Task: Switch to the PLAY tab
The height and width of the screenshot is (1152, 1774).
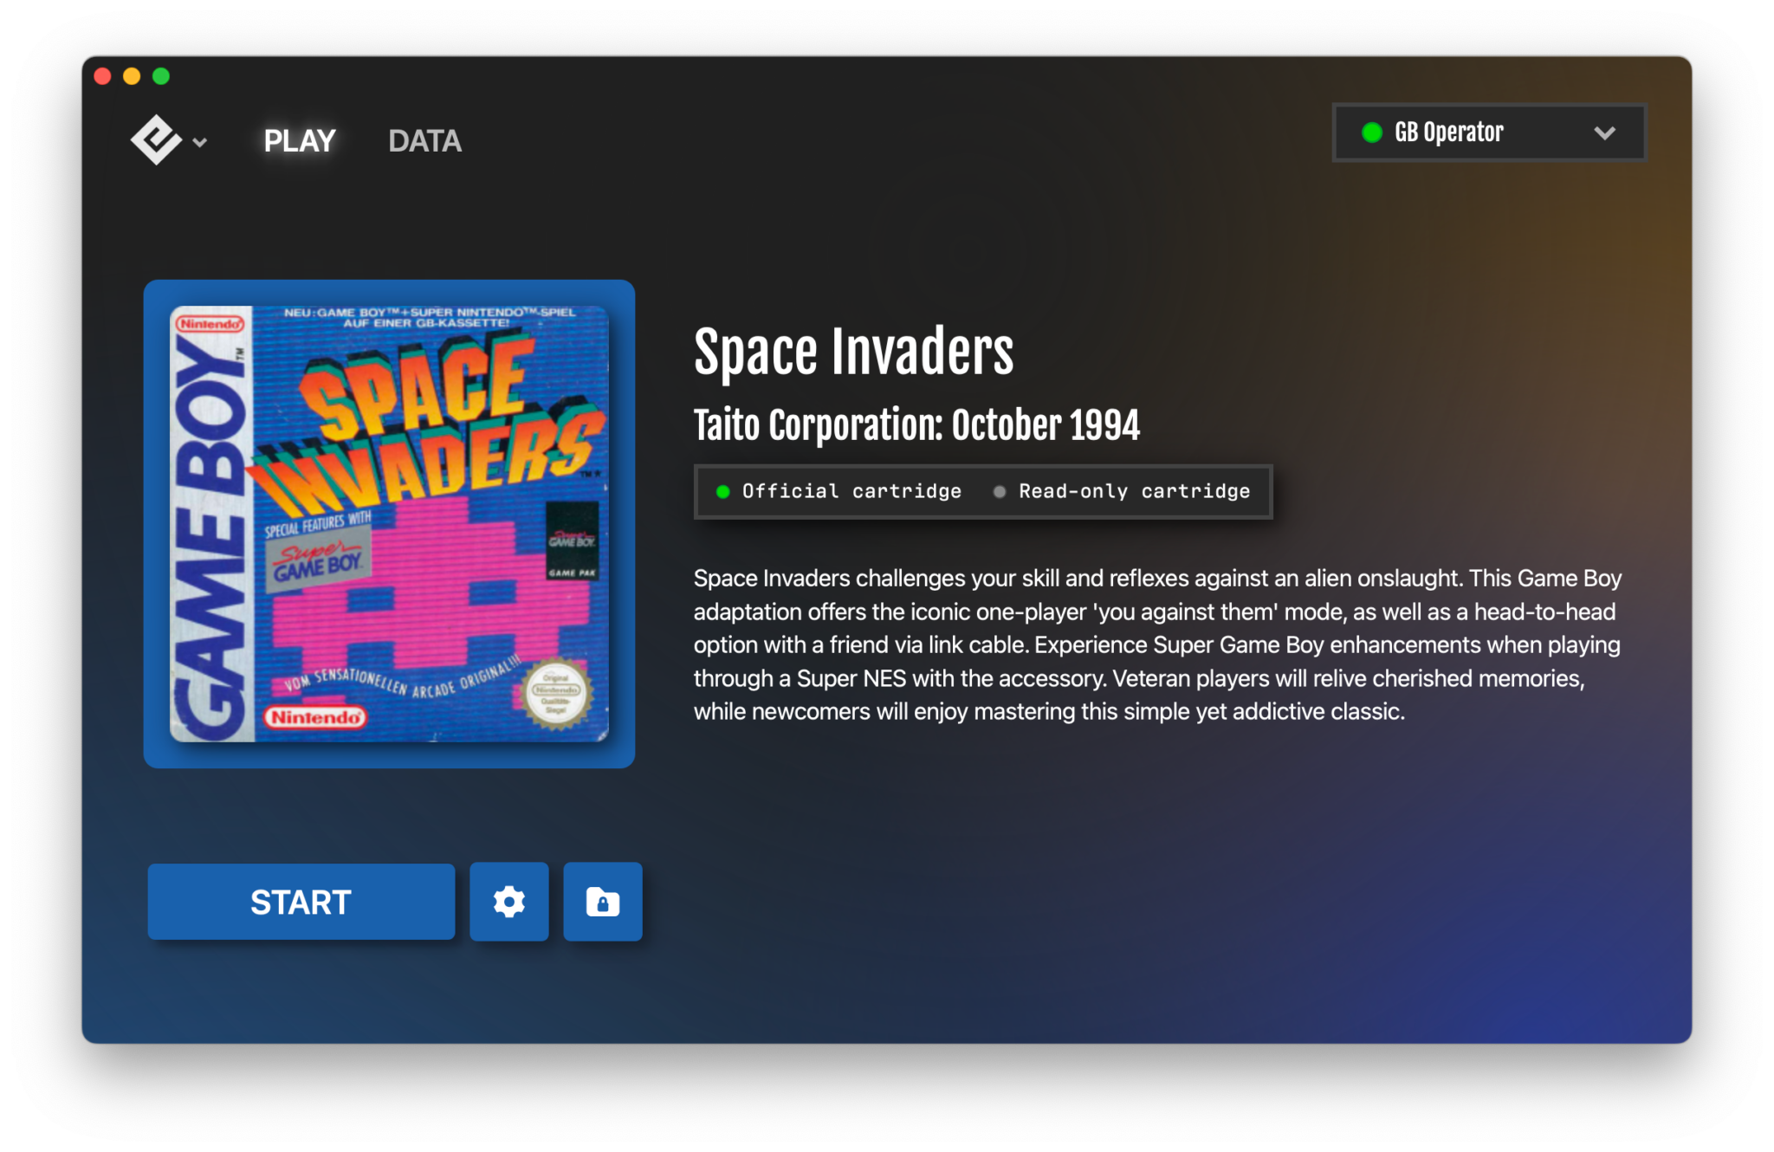Action: pos(299,140)
